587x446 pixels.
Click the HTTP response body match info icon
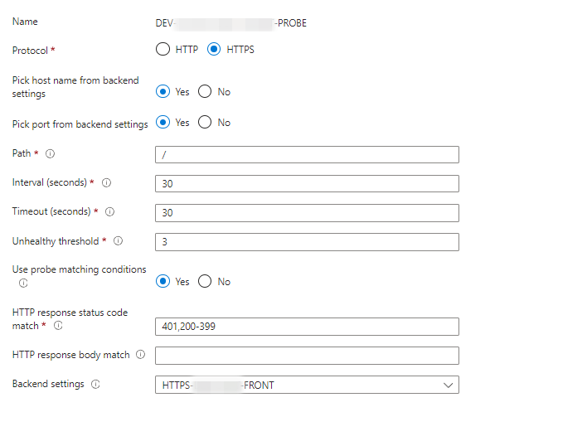coord(140,355)
